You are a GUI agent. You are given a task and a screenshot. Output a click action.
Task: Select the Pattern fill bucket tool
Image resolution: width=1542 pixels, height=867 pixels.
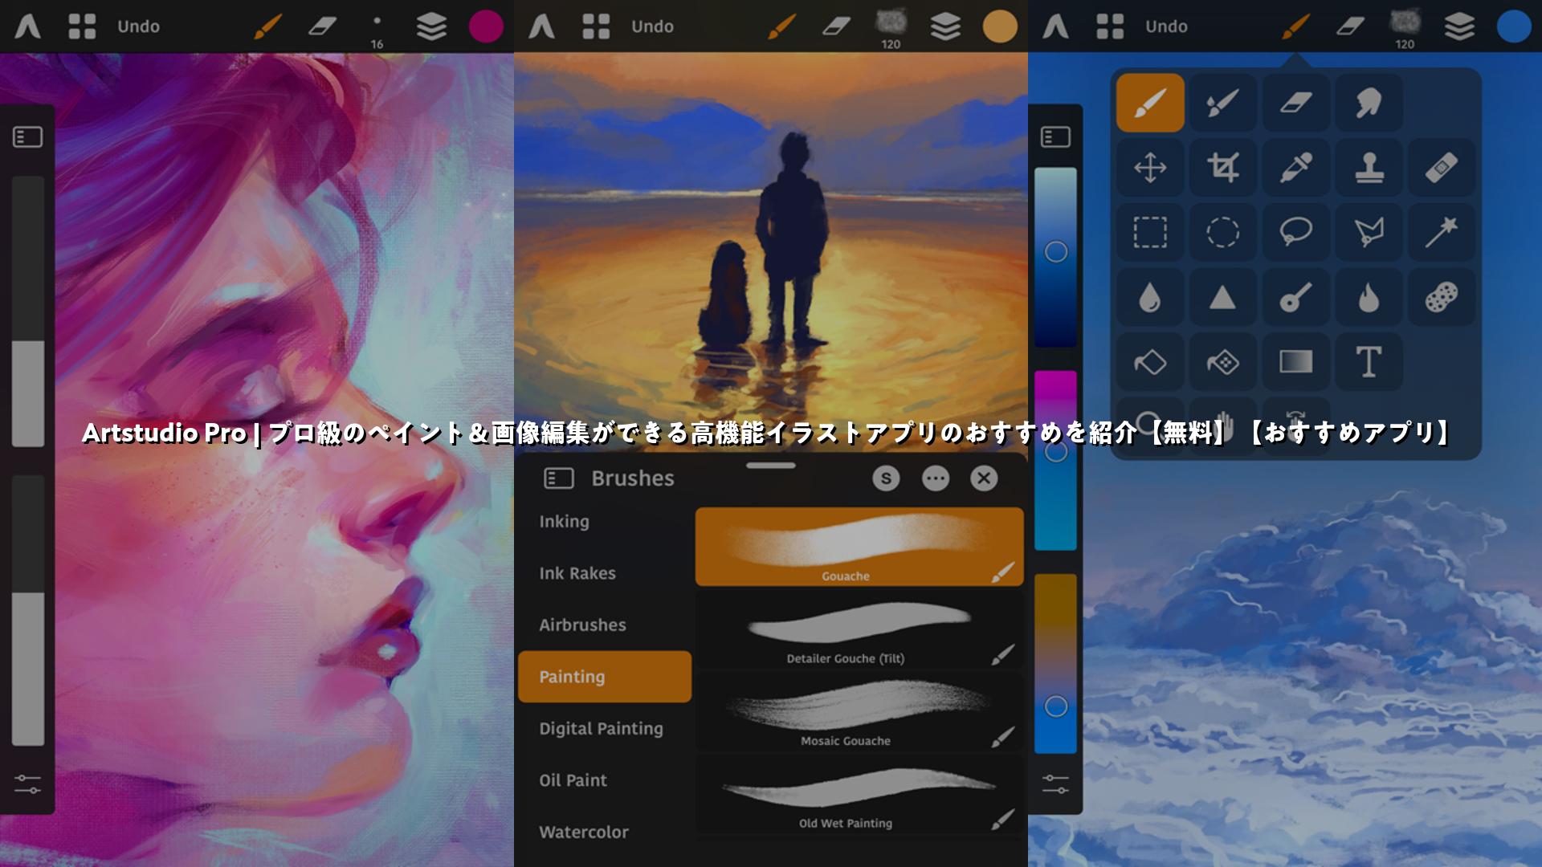[x=1223, y=362]
